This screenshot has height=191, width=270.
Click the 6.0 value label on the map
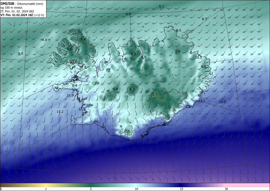128,14
